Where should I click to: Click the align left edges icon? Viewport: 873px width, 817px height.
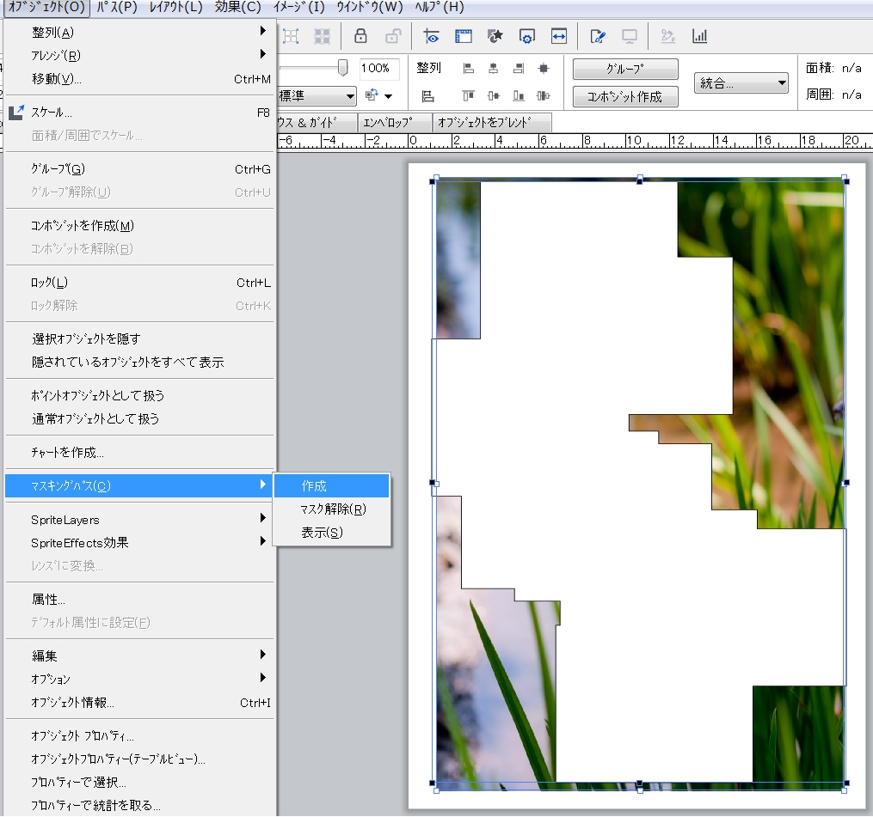[x=469, y=69]
